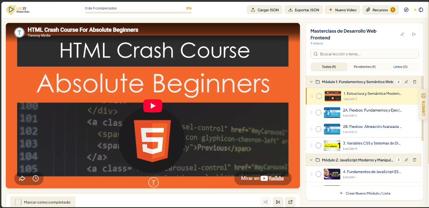This screenshot has width=429, height=208.
Task: Click Módulo 1: Fundamentos y Semántica Web title
Action: pos(358,82)
